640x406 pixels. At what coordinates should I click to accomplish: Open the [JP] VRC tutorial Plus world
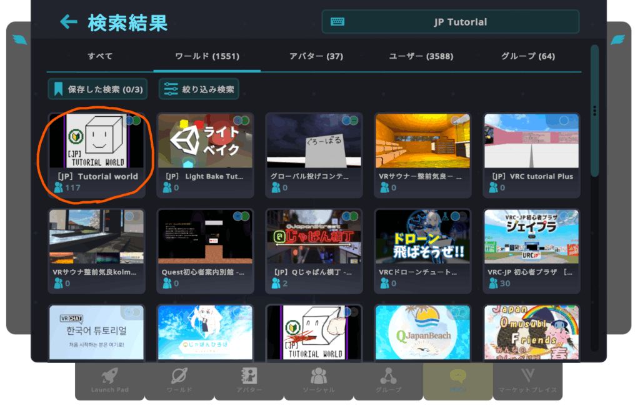[531, 155]
